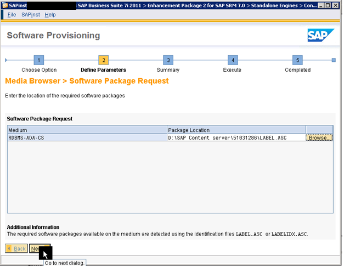Screen dimensions: 344x266
Task: Click the 'Software Package Request' table heading
Action: (x=40, y=119)
